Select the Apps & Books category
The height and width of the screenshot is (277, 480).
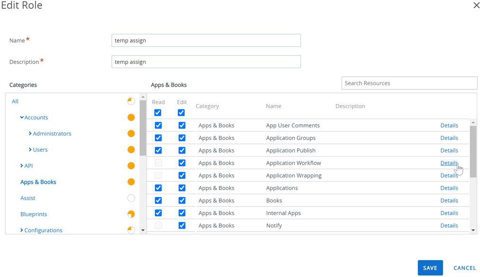click(x=38, y=182)
